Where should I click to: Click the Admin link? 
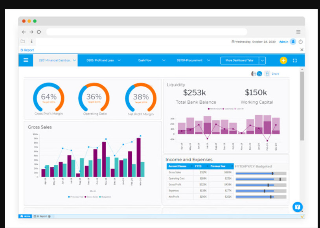coord(283,42)
